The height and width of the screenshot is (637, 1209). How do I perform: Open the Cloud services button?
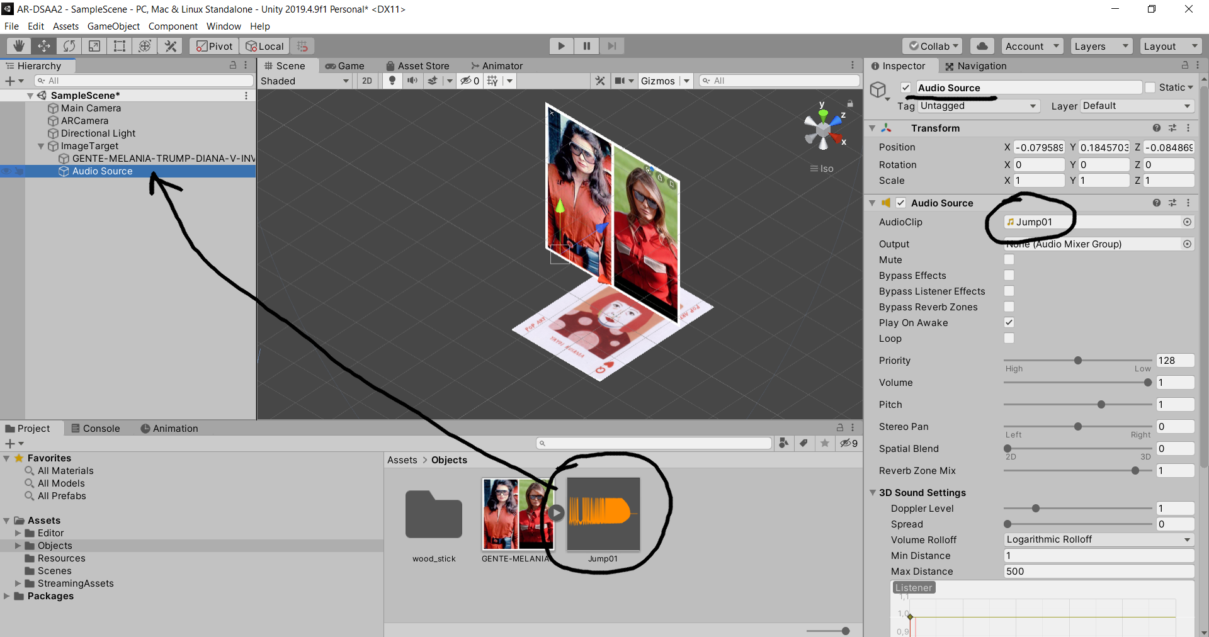point(982,46)
